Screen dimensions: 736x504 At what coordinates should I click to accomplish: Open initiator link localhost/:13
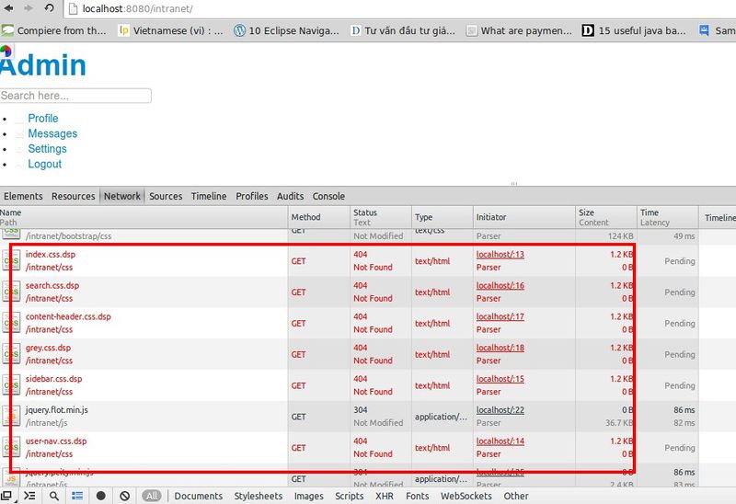(x=500, y=255)
